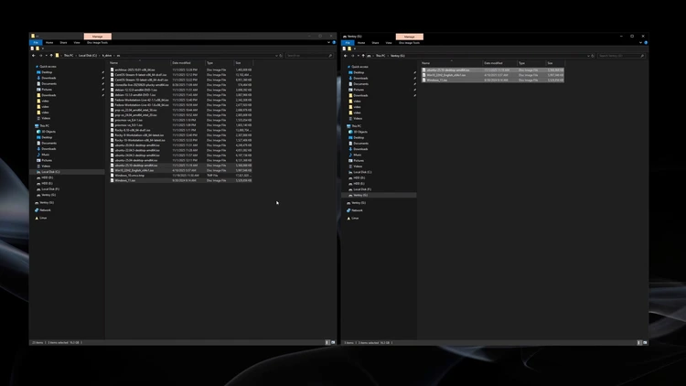
Task: Switch left window to details view
Action: click(327, 342)
